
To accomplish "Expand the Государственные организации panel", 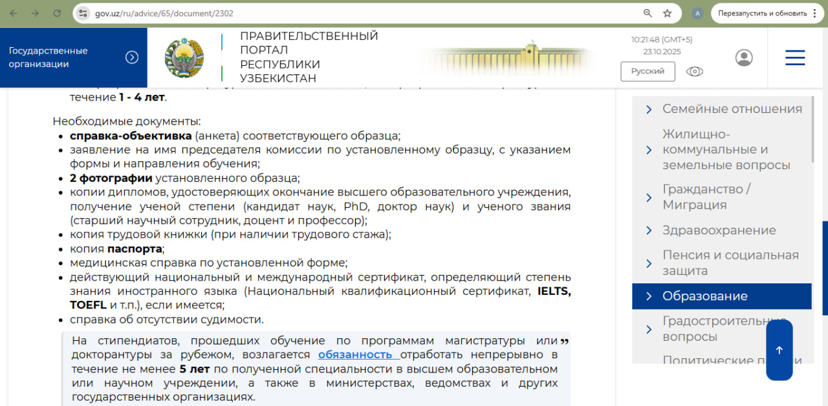I will point(132,57).
